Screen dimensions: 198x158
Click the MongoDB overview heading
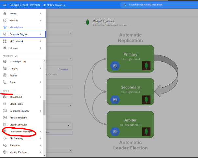[104, 21]
